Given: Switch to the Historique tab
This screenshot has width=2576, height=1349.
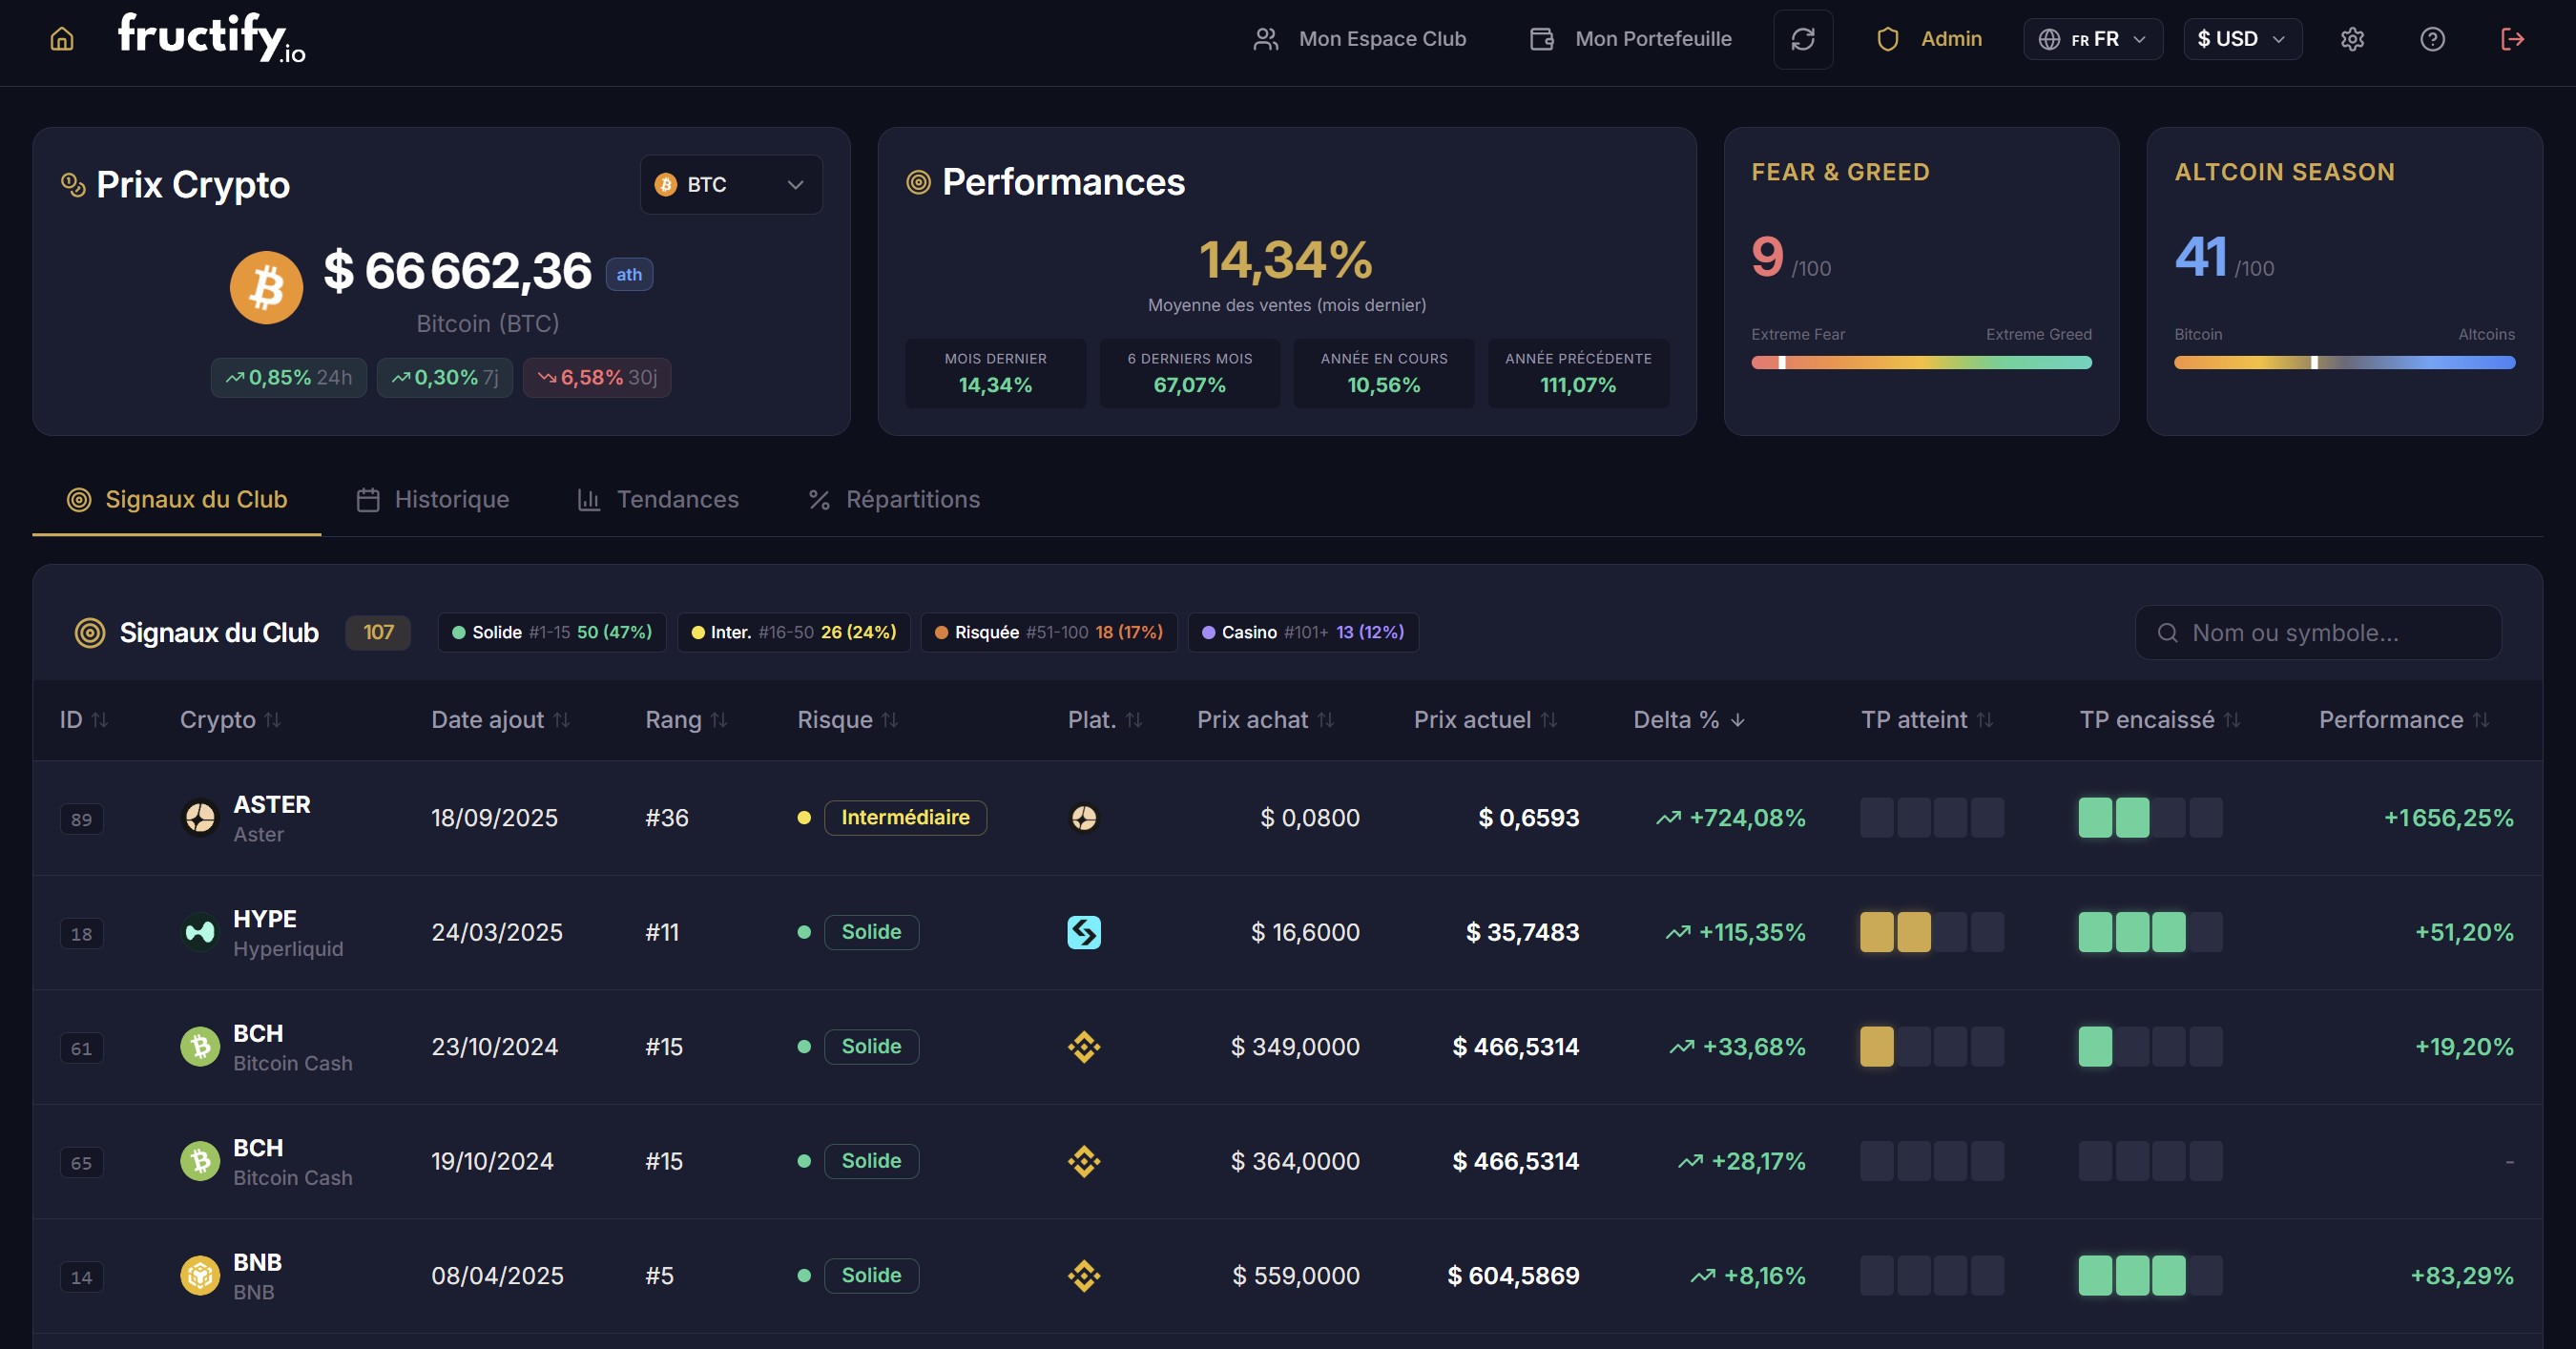Looking at the screenshot, I should point(433,499).
